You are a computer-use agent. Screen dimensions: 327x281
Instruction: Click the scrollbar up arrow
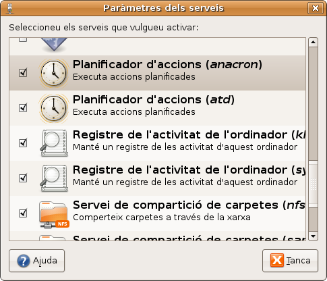click(313, 43)
